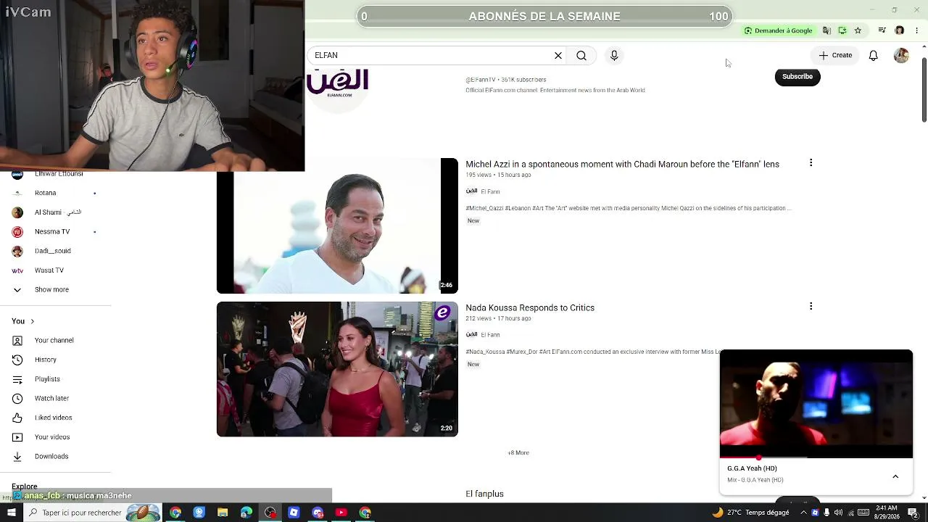The width and height of the screenshot is (928, 522).
Task: Switch to OBS Studio in the taskbar
Action: [270, 513]
